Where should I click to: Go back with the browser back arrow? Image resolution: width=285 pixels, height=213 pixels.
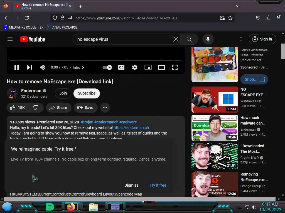7,18
